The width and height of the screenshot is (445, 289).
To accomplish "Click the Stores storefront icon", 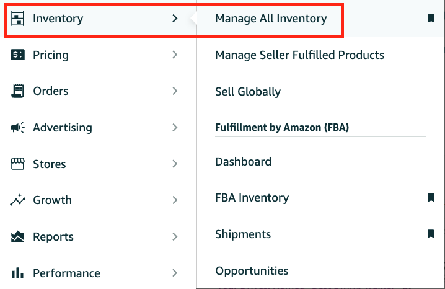I will click(x=17, y=164).
